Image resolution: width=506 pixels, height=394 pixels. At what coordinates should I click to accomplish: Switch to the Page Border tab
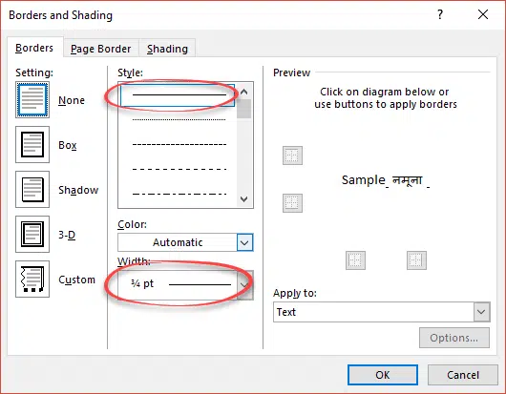coord(100,49)
